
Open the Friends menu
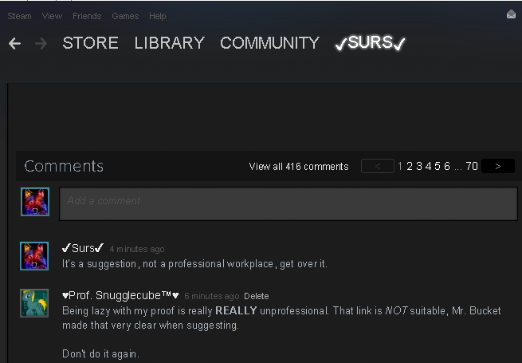pyautogui.click(x=87, y=16)
